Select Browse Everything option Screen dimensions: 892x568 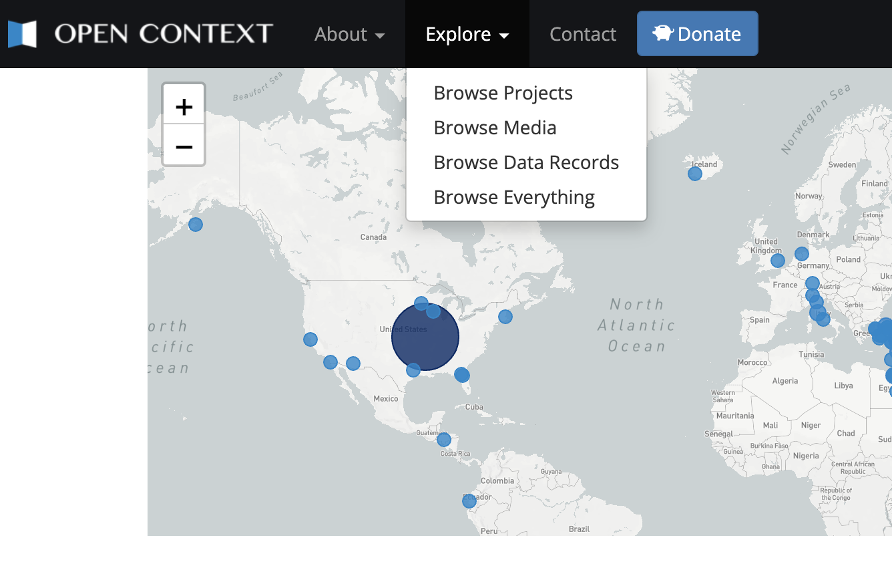tap(514, 196)
